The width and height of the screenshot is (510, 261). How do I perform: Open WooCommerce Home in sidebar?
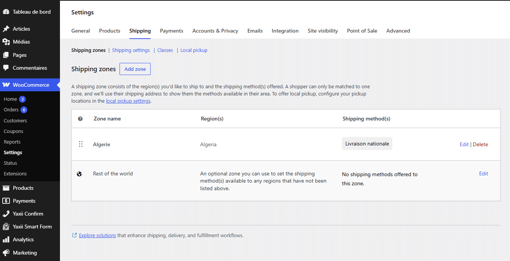pos(10,99)
